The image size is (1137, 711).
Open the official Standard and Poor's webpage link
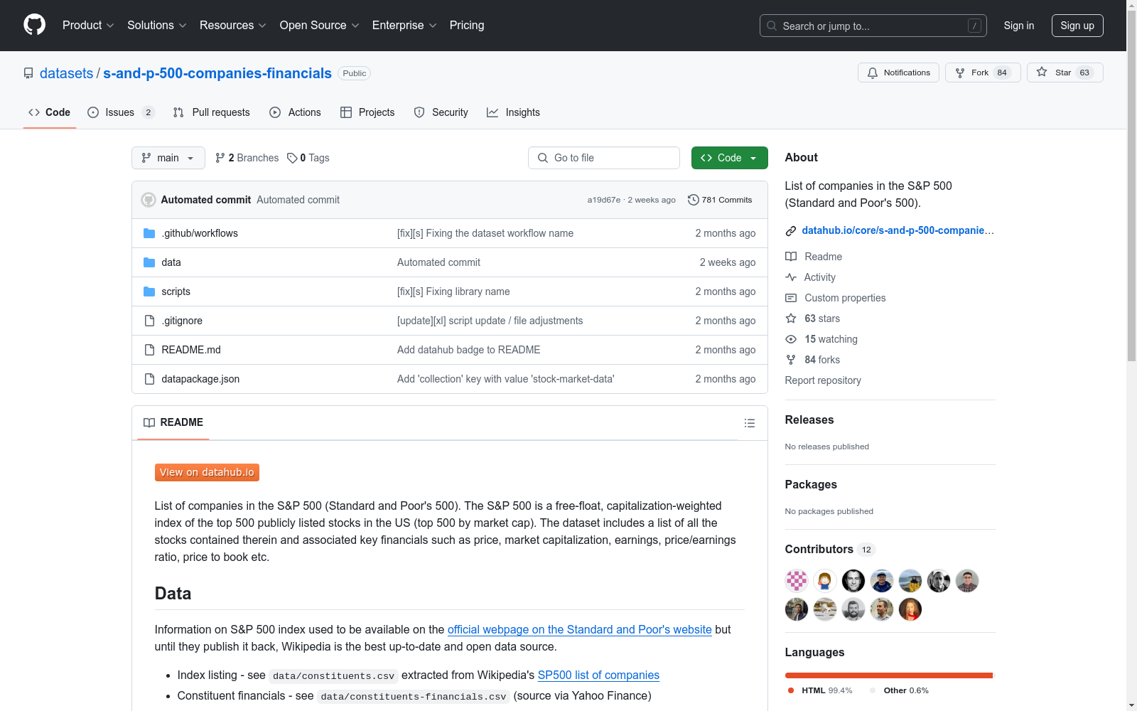pyautogui.click(x=579, y=629)
